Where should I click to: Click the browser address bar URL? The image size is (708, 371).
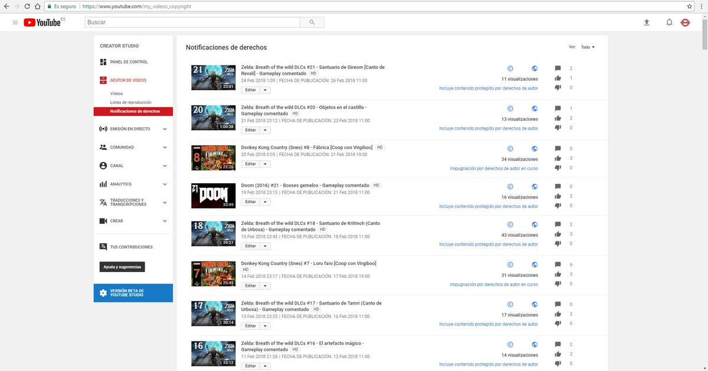point(137,6)
